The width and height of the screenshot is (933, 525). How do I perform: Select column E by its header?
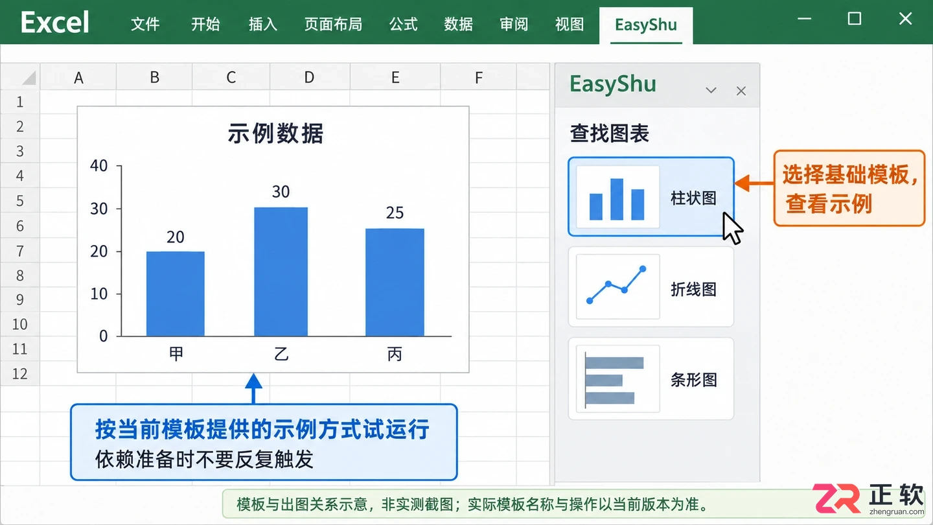tap(395, 78)
